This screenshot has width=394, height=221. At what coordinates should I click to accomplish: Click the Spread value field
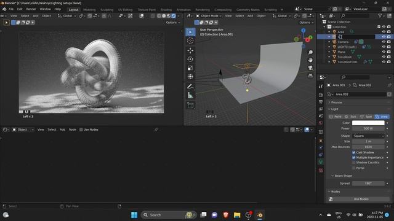coord(368,184)
